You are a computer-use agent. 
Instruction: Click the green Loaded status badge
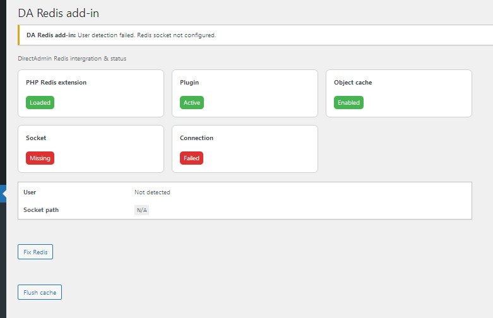tap(40, 102)
